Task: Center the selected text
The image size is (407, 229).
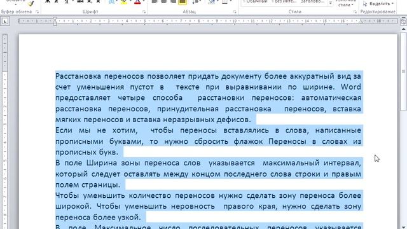Action: tap(164, 2)
